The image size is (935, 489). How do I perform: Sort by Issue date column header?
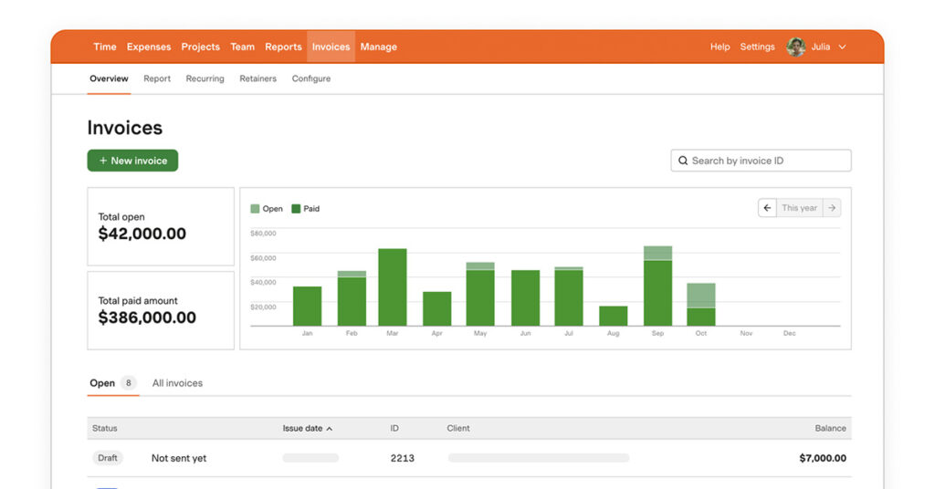(307, 428)
